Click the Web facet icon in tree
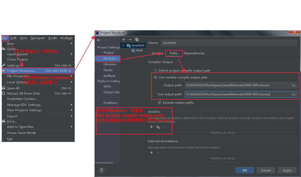The image size is (301, 177). coord(133,50)
